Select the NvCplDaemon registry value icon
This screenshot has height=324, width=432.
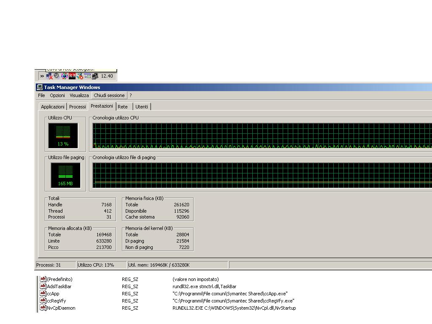click(43, 308)
